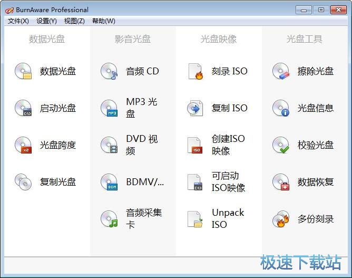Viewport: 352px width, 278px height.
Task: Click the 校验光盘 green check icon
Action: click(281, 145)
